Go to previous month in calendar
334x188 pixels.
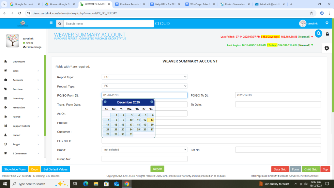pyautogui.click(x=105, y=102)
